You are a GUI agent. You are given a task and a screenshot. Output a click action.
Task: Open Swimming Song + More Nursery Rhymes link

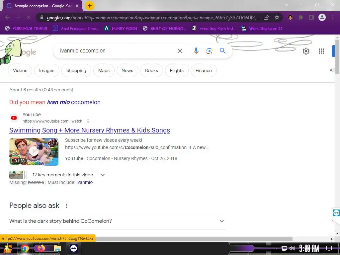pyautogui.click(x=90, y=130)
